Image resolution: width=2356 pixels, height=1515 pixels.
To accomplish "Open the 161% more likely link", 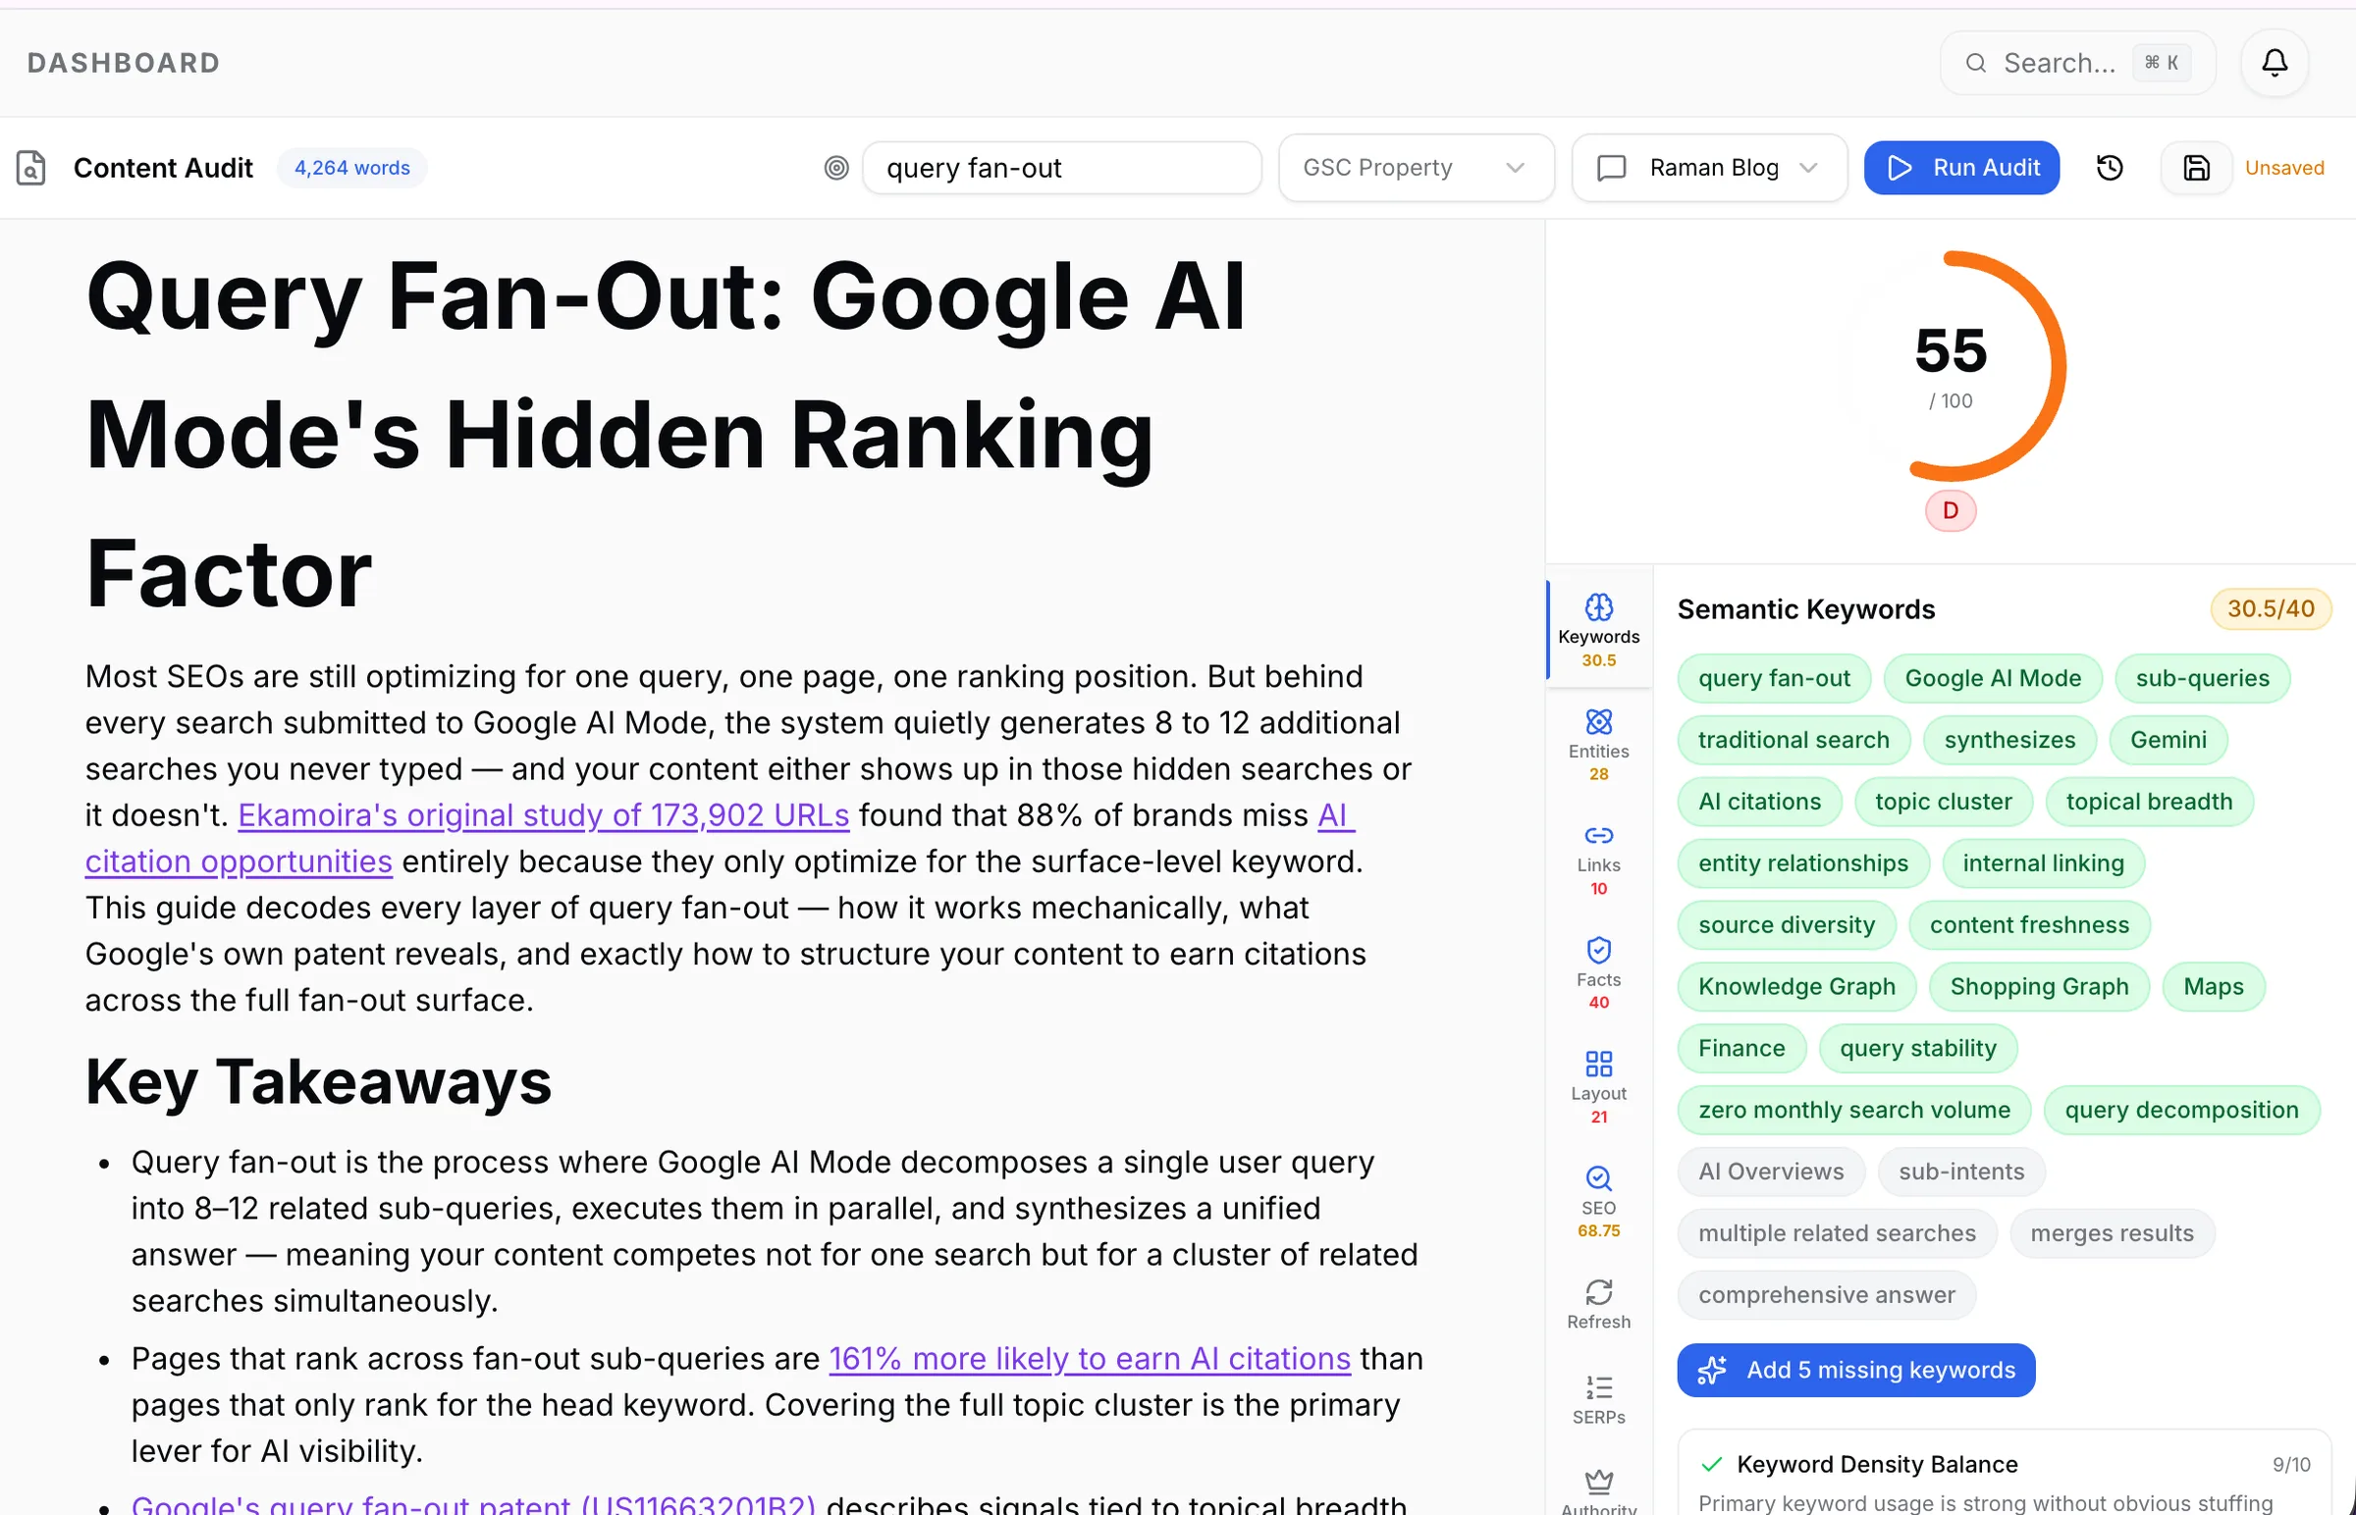I will point(1089,1359).
